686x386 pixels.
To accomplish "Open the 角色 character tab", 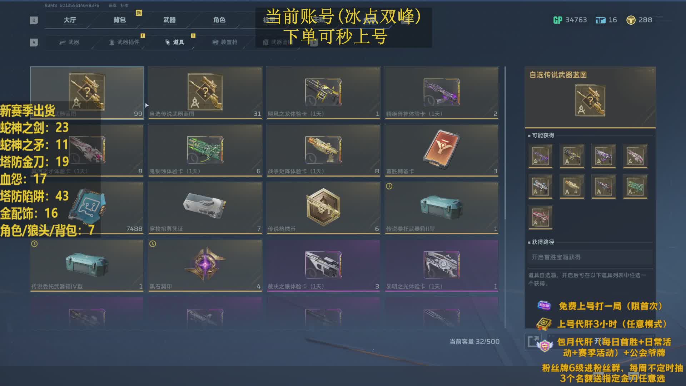I will (x=219, y=20).
